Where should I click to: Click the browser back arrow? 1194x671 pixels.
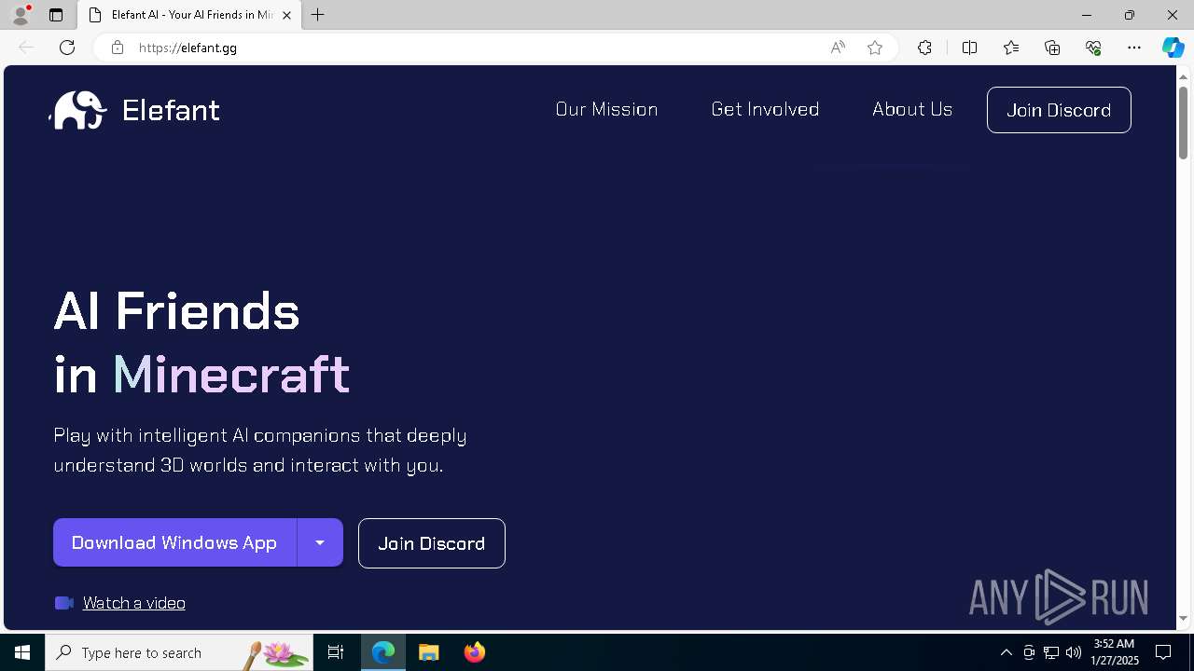pyautogui.click(x=26, y=48)
